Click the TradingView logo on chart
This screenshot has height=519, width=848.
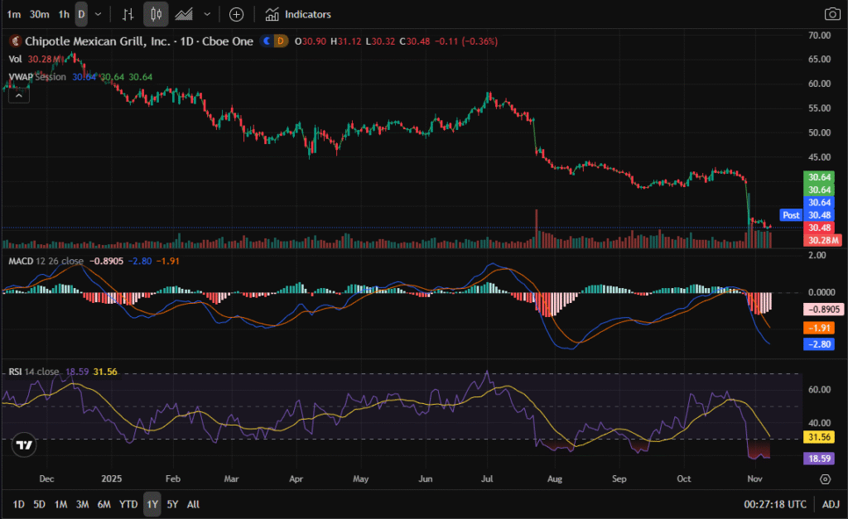coord(25,445)
